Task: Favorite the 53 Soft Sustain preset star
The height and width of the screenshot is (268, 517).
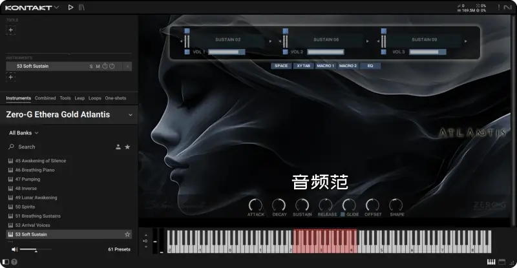Action: [x=127, y=234]
